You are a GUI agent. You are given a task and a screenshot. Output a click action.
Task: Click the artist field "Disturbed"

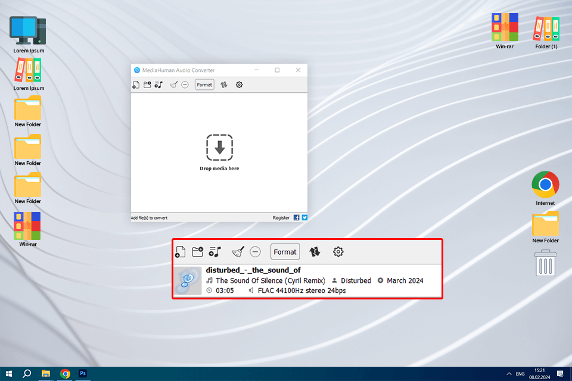click(356, 281)
